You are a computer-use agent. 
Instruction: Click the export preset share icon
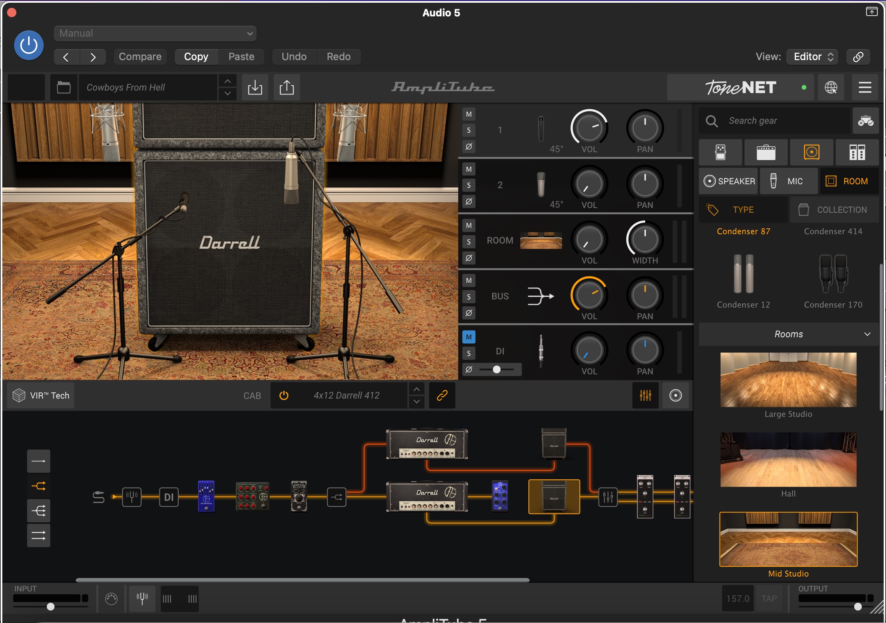coord(287,87)
